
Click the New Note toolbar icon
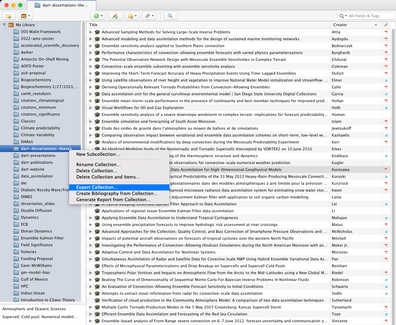(x=132, y=16)
